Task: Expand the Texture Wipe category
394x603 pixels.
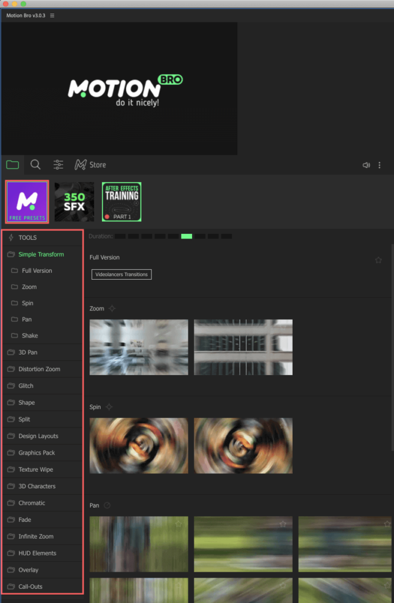Action: pos(42,469)
